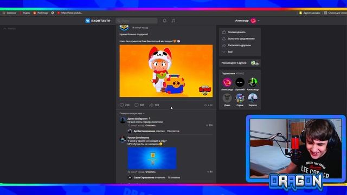Open the globe bookmark icon in bookmarks bar
Viewport: 347px width, 195px height.
click(53, 13)
